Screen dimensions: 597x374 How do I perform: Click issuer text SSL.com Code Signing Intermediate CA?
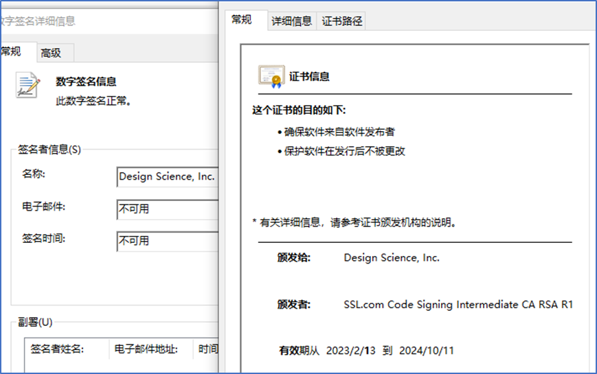458,305
